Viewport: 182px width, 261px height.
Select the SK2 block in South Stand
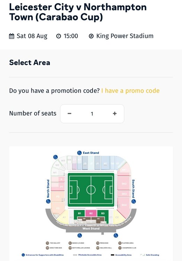pos(124,183)
